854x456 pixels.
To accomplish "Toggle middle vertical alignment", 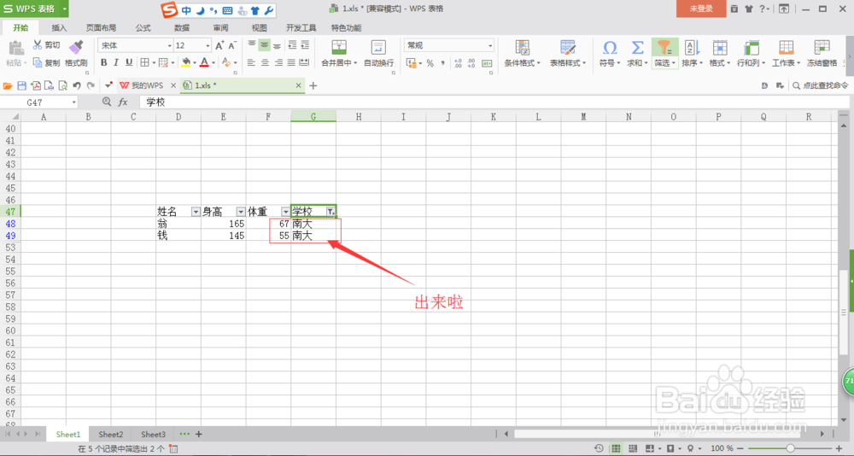I will [264, 45].
